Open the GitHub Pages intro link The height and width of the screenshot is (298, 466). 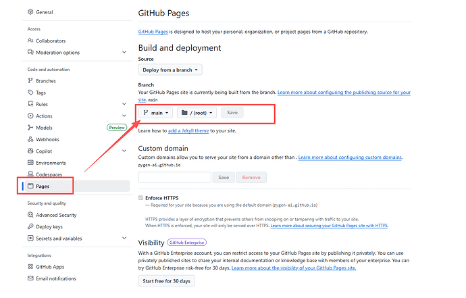153,32
